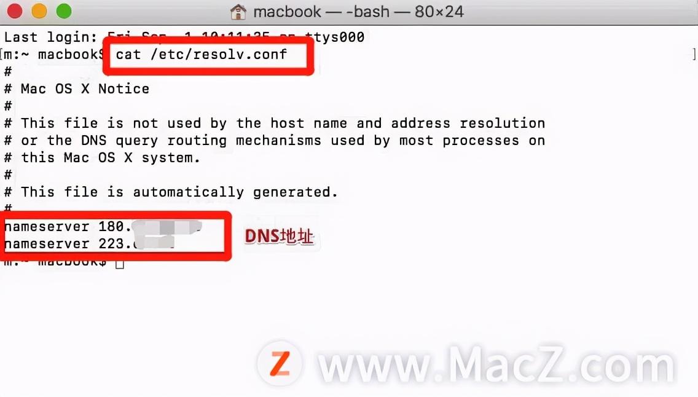Click the cat /etc/resolv.conf command text
The height and width of the screenshot is (397, 698).
201,54
